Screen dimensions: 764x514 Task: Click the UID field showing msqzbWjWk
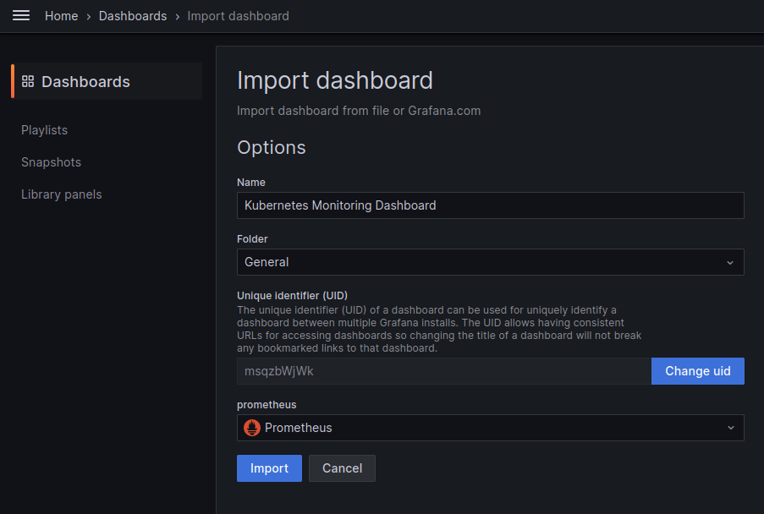[x=443, y=371]
